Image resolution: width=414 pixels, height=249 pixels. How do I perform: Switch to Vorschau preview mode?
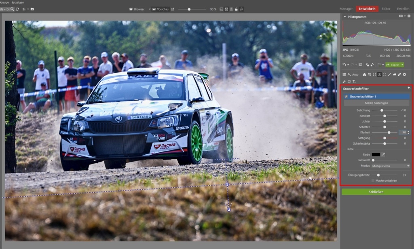(x=160, y=9)
